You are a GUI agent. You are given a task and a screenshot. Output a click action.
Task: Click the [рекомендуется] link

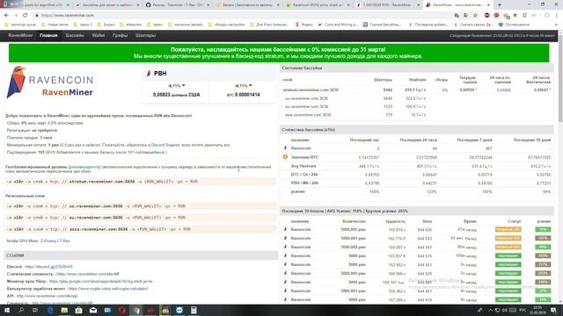[84, 167]
